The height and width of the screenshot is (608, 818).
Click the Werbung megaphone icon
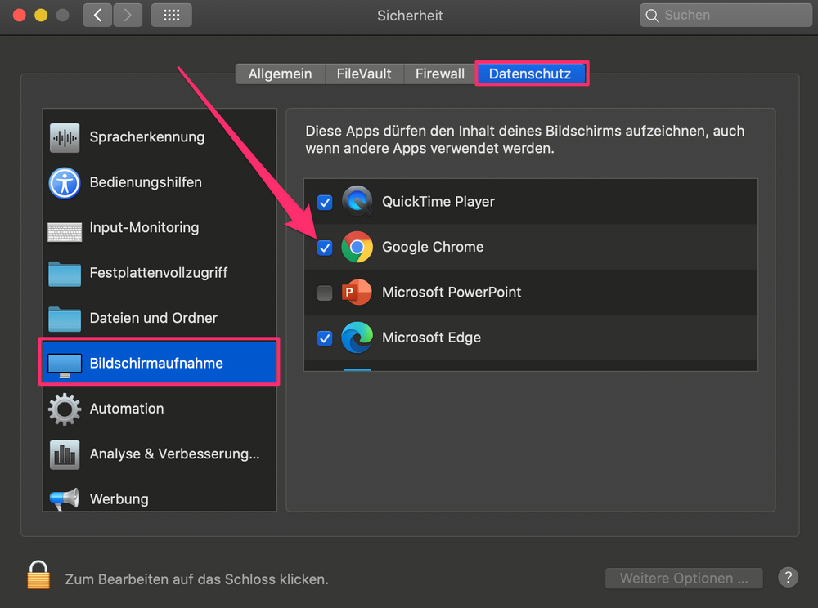[x=65, y=499]
